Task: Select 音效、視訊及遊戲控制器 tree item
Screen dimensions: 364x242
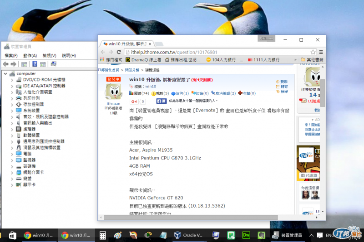Action: tap(46, 117)
